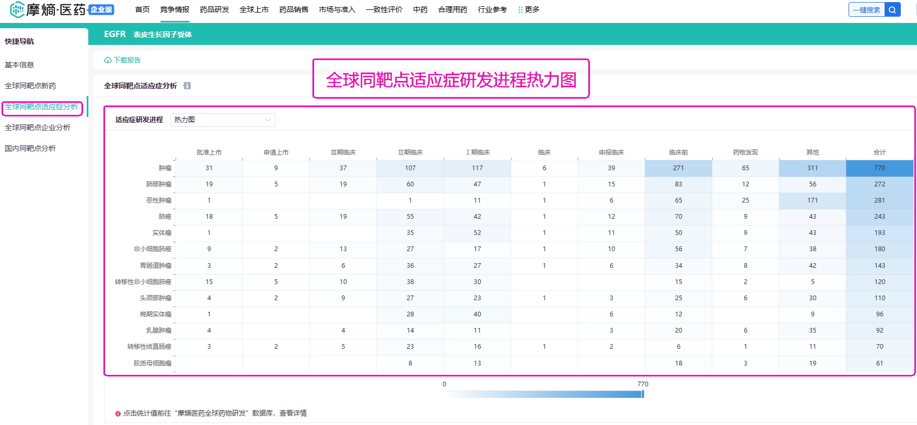Select the 行业参考 tab

492,10
